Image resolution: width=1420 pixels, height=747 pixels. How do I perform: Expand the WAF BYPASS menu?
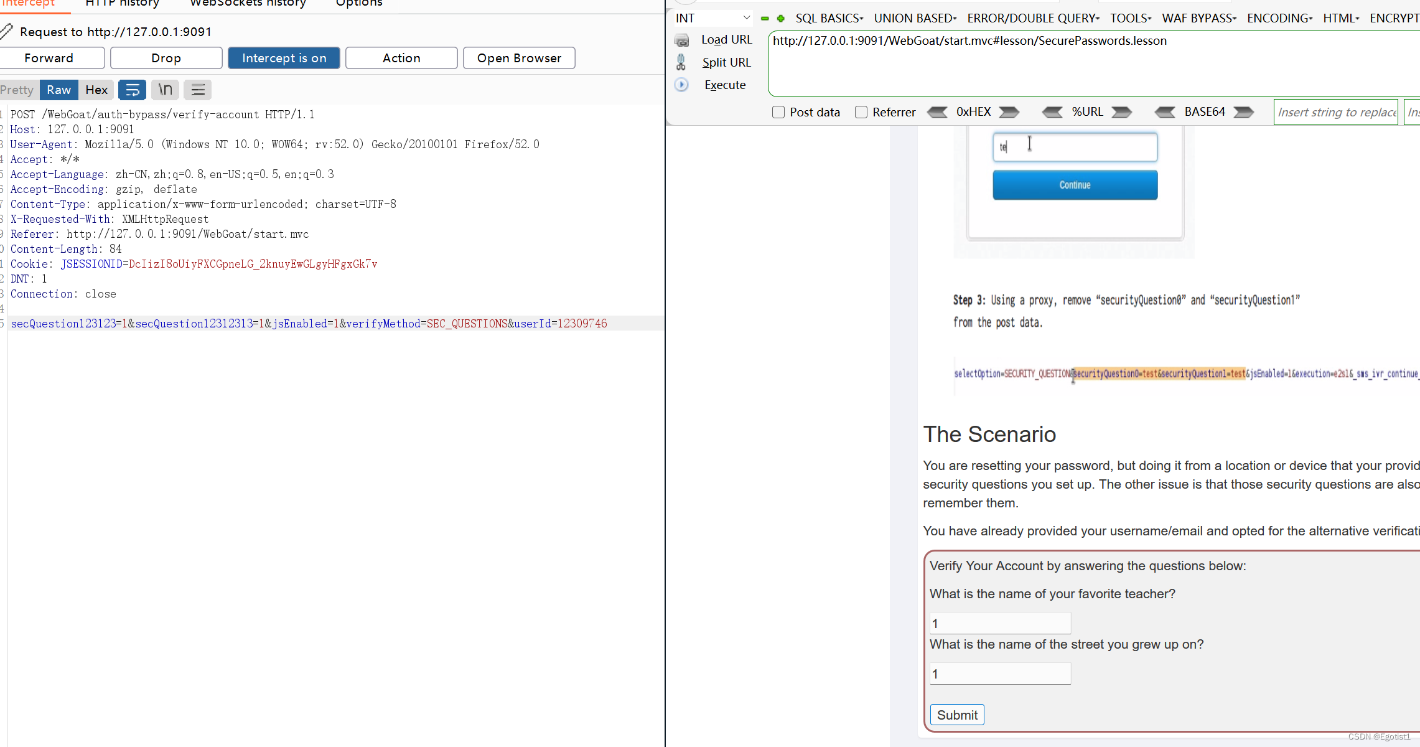pyautogui.click(x=1198, y=18)
